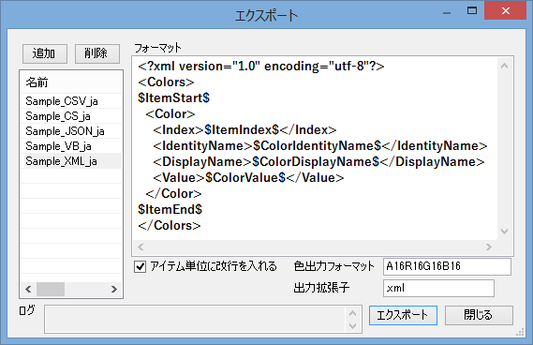Close the エクスポート window with X
Viewport: 533px width, 345px height.
pyautogui.click(x=506, y=11)
